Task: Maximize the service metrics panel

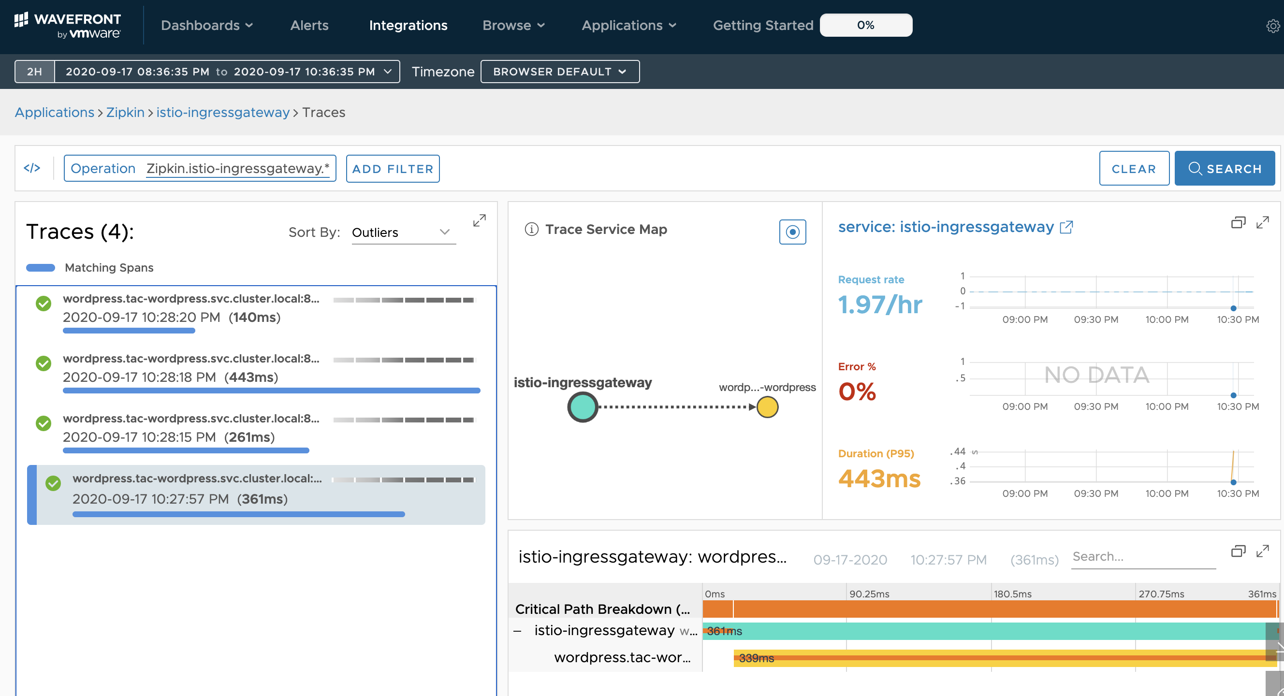Action: (1263, 223)
